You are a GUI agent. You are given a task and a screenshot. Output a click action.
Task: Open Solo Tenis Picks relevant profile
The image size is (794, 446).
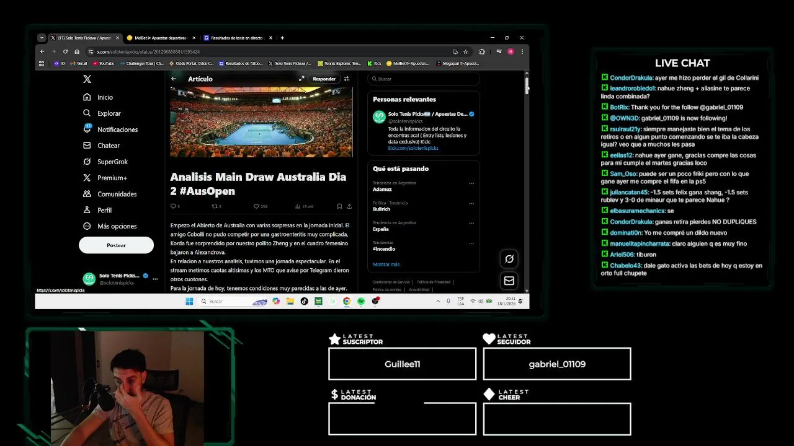click(x=428, y=114)
